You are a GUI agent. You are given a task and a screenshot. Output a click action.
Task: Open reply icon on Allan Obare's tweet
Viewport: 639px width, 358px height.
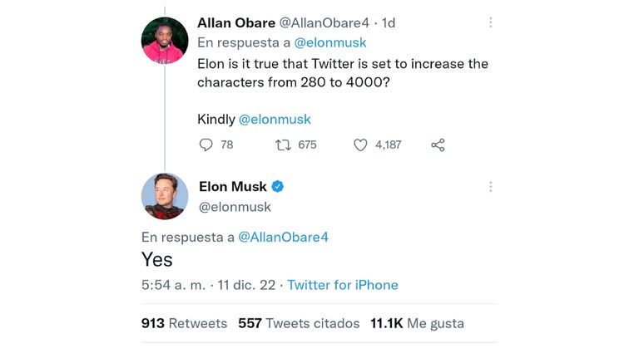(x=206, y=145)
